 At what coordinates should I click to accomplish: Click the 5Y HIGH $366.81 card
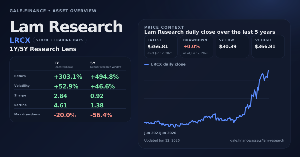tap(268, 47)
